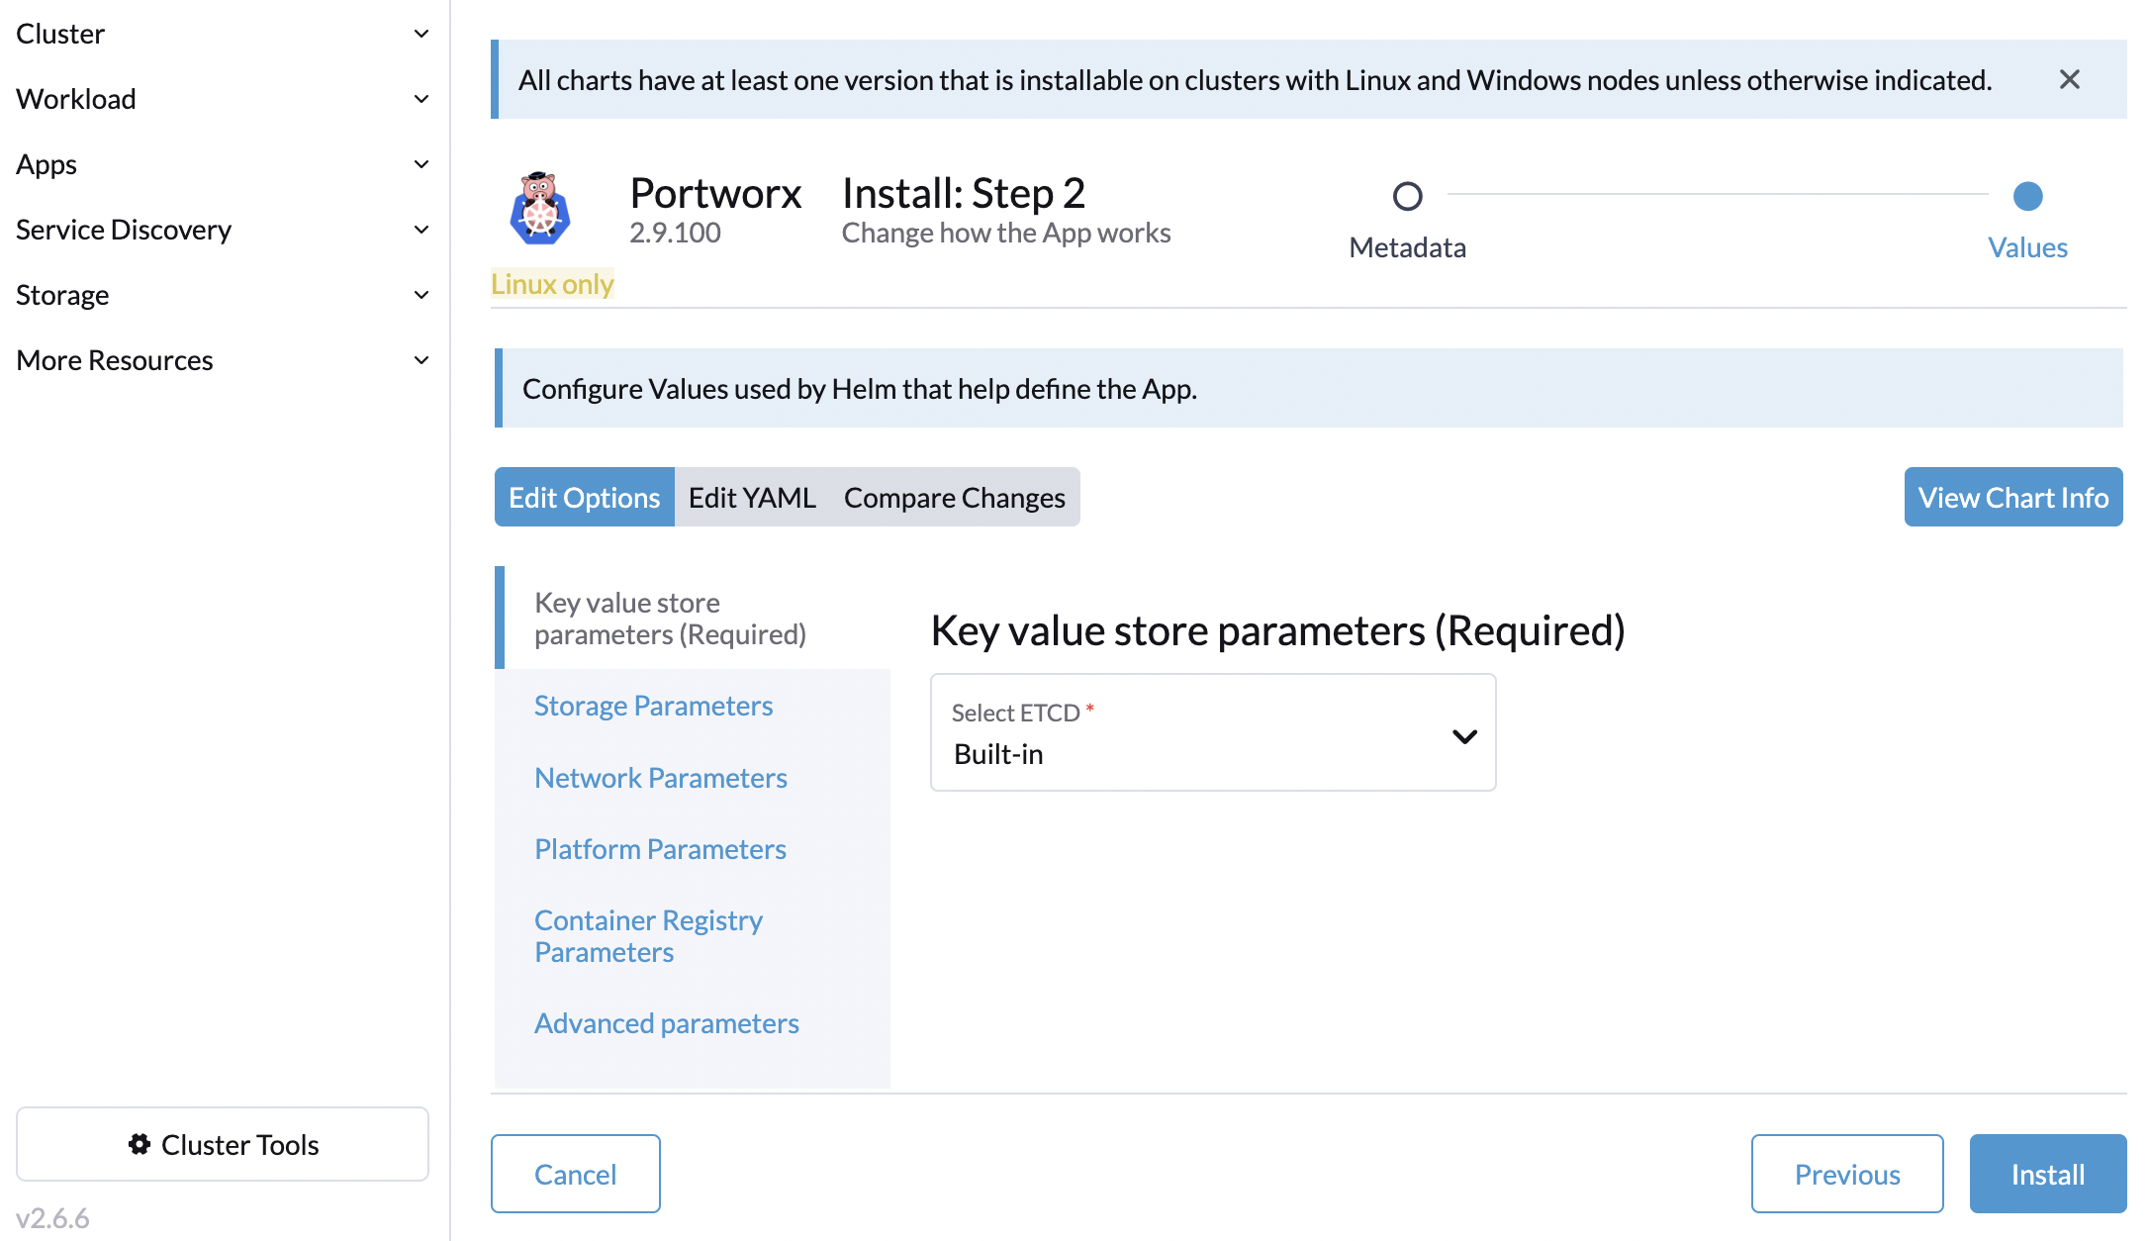Expand the More Resources section
2150x1241 pixels.
pos(223,360)
